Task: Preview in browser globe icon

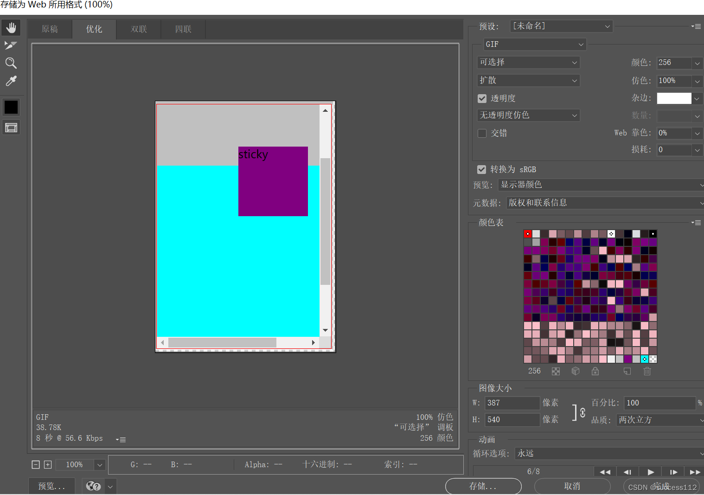Action: pyautogui.click(x=93, y=486)
